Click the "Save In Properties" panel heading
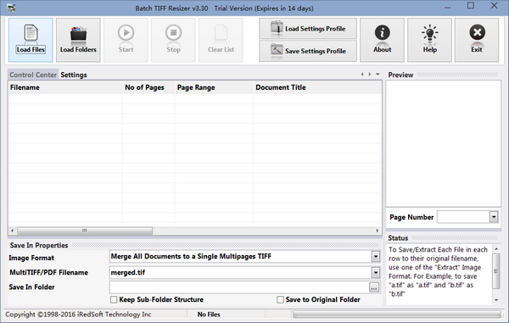Image resolution: width=509 pixels, height=323 pixels. (39, 245)
